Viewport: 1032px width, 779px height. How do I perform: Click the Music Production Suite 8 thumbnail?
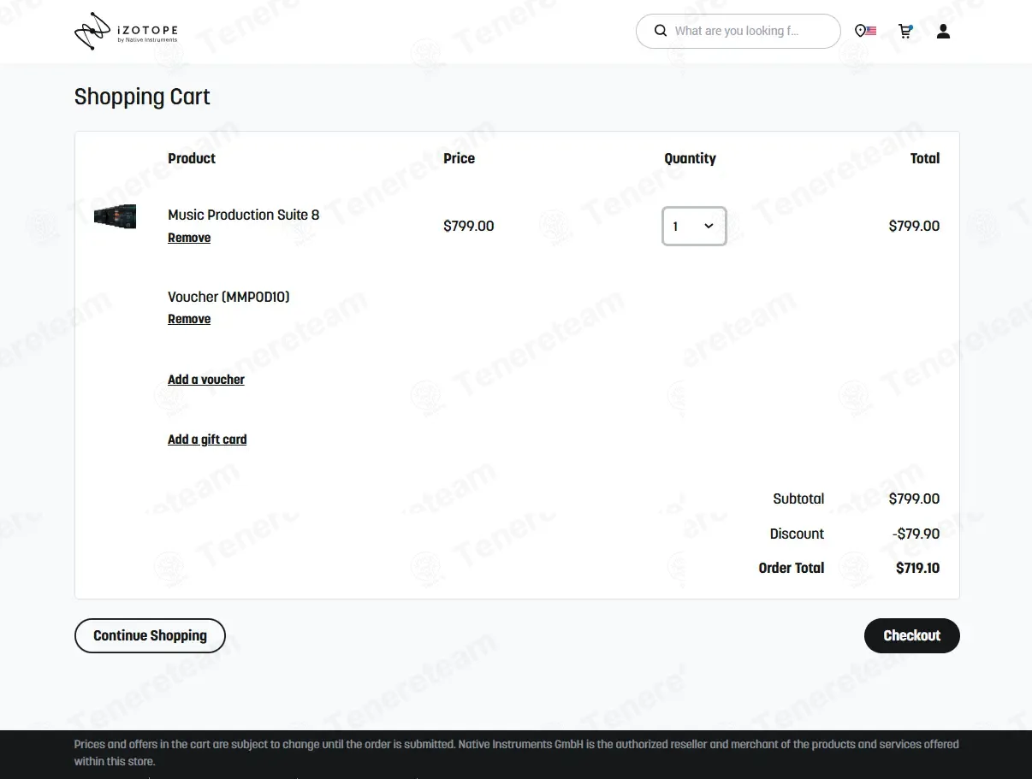tap(115, 216)
